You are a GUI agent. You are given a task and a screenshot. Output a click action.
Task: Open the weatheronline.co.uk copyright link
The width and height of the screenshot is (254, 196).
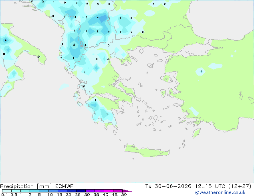tap(220, 192)
